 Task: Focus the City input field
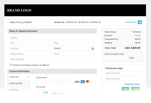[30, 43]
